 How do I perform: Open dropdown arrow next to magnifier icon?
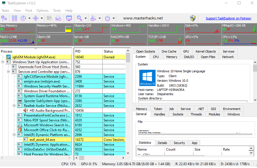coord(86,18)
